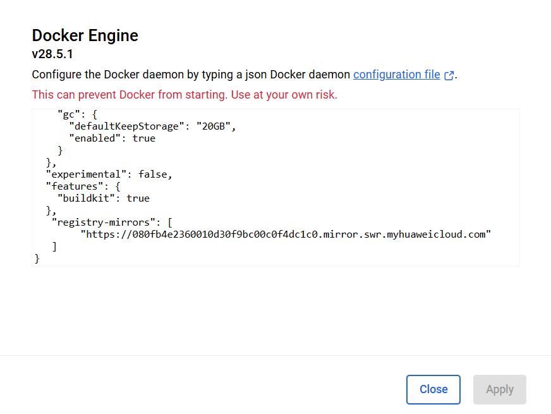Click the "experimental": false line

tap(109, 174)
